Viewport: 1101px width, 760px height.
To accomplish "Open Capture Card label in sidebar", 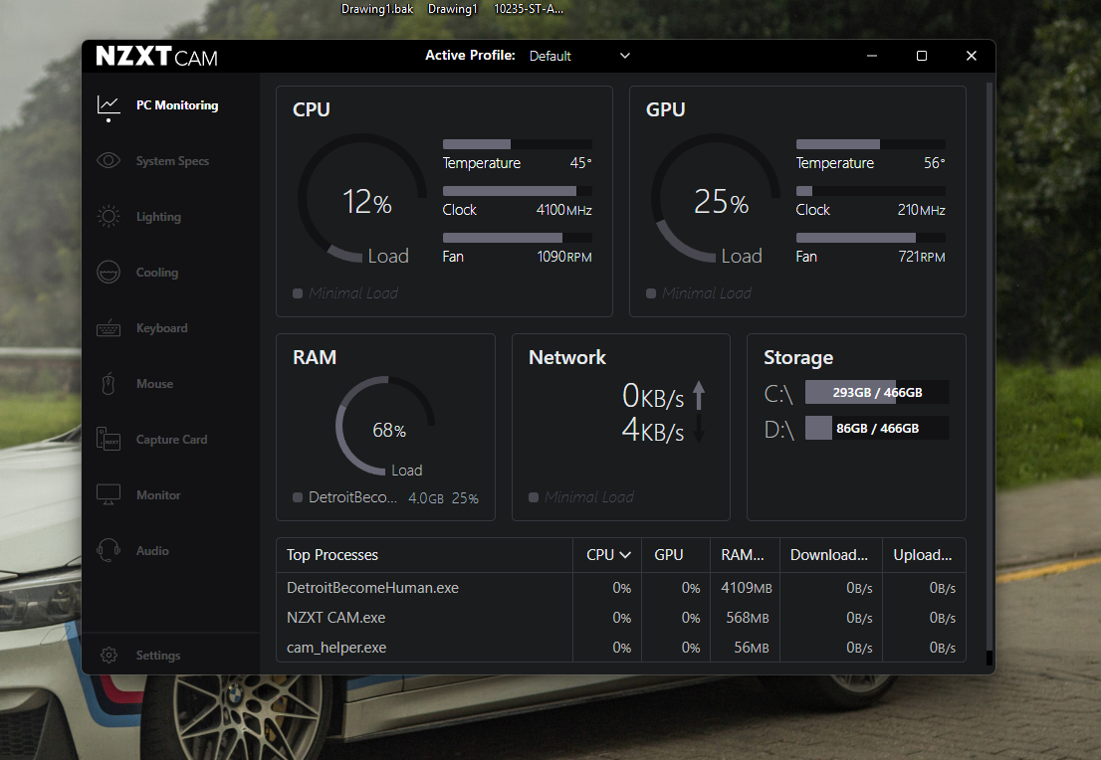I will 171,440.
